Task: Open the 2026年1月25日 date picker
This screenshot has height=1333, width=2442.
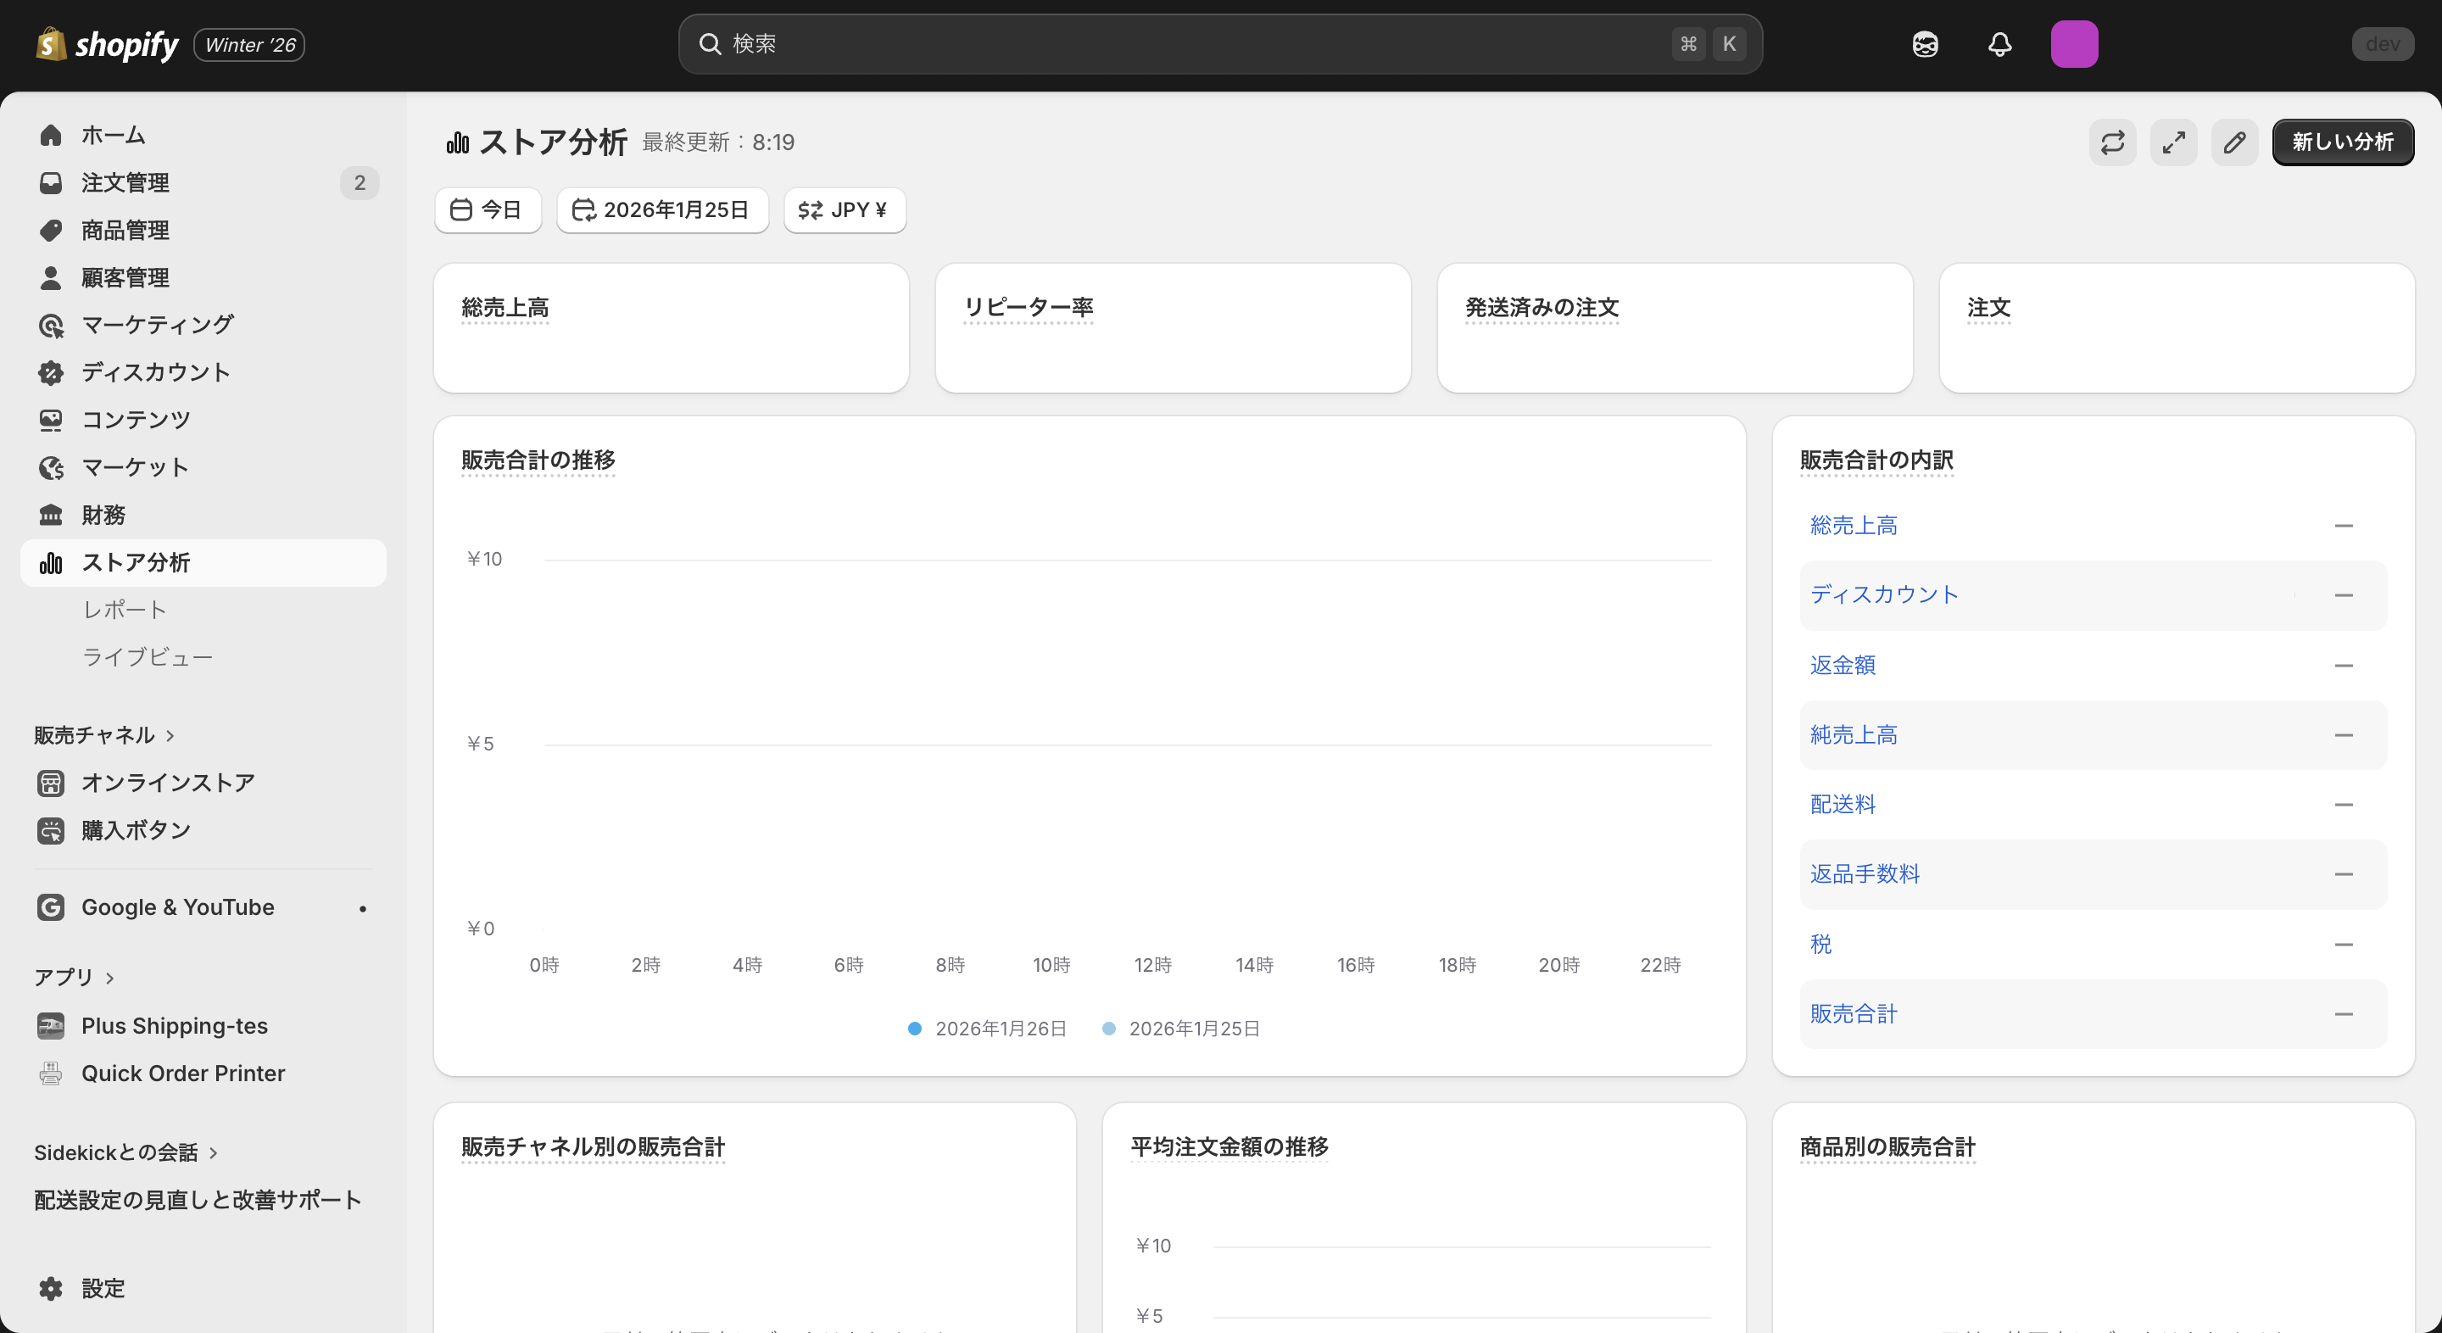Action: tap(661, 209)
